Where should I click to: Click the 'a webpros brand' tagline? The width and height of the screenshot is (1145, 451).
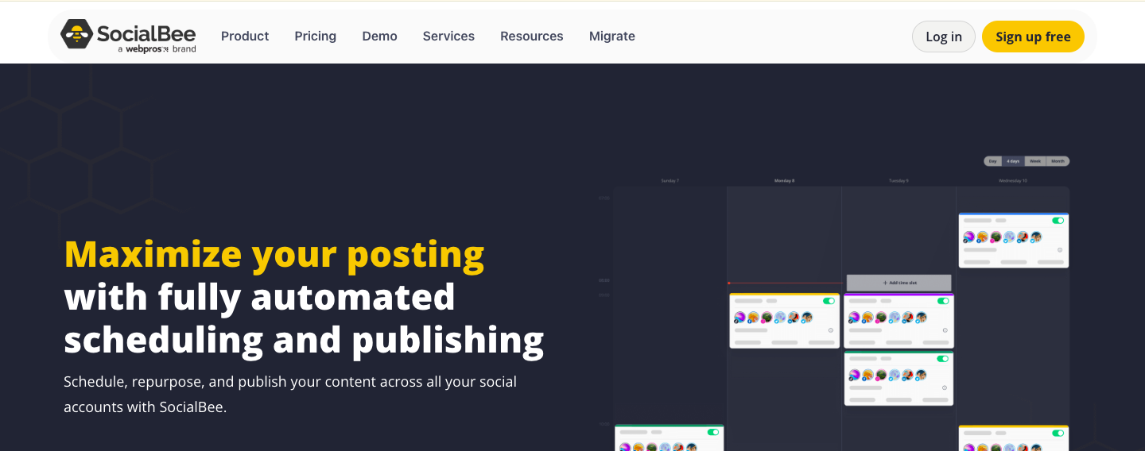[157, 49]
